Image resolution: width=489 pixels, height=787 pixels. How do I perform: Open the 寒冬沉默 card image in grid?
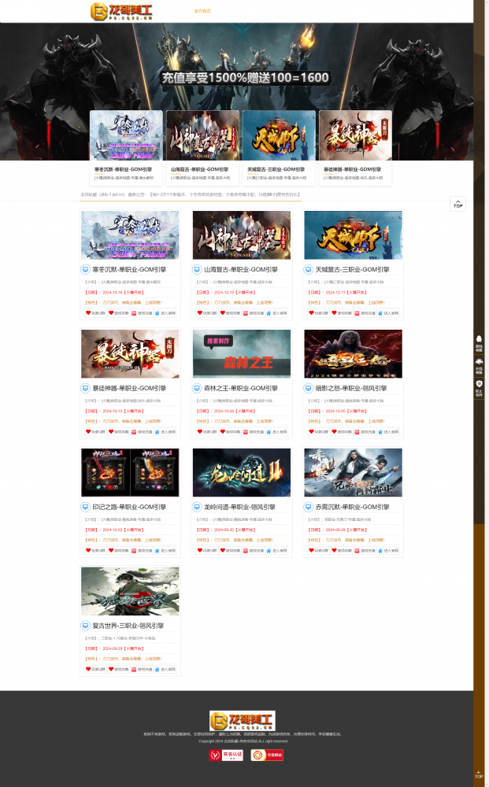pos(130,235)
